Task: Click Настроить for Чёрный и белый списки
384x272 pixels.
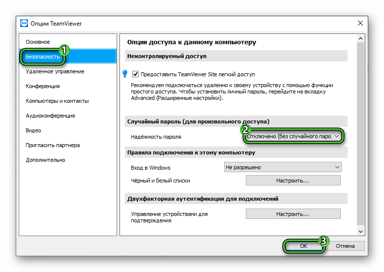Action: (x=293, y=181)
